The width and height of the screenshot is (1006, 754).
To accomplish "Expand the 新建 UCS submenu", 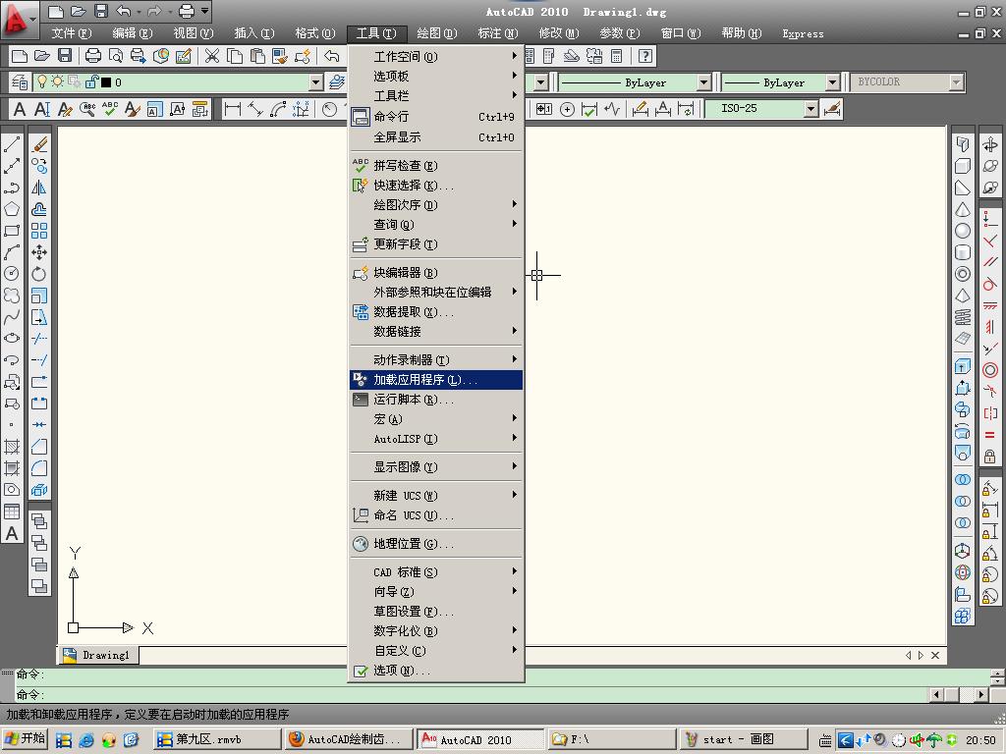I will pos(437,496).
